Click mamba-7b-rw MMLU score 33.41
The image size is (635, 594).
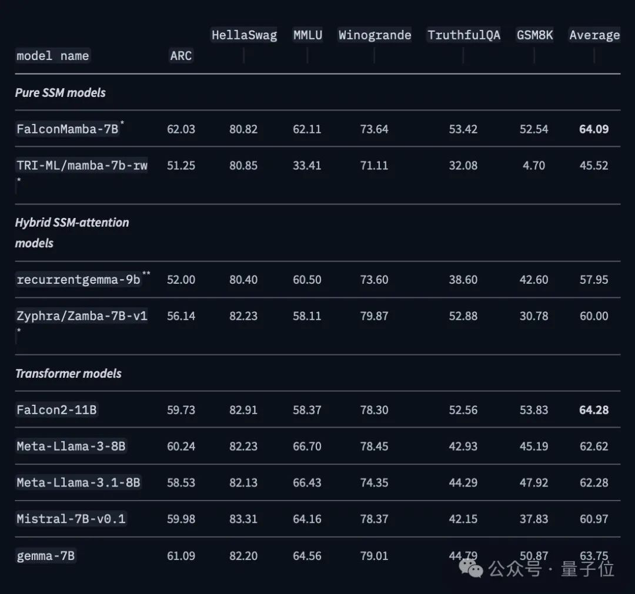(307, 166)
